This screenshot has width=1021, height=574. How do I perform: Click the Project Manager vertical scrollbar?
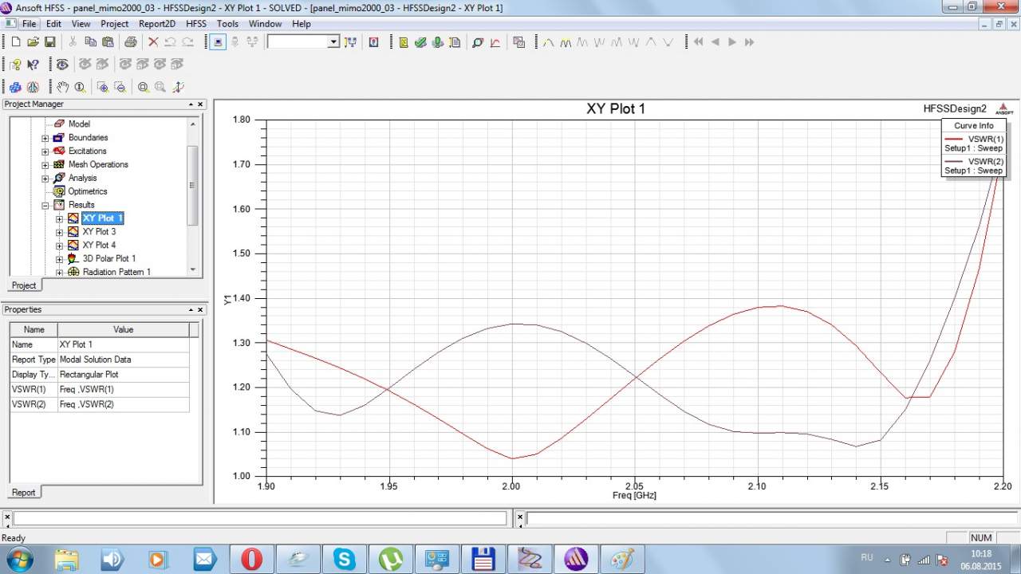tap(192, 185)
